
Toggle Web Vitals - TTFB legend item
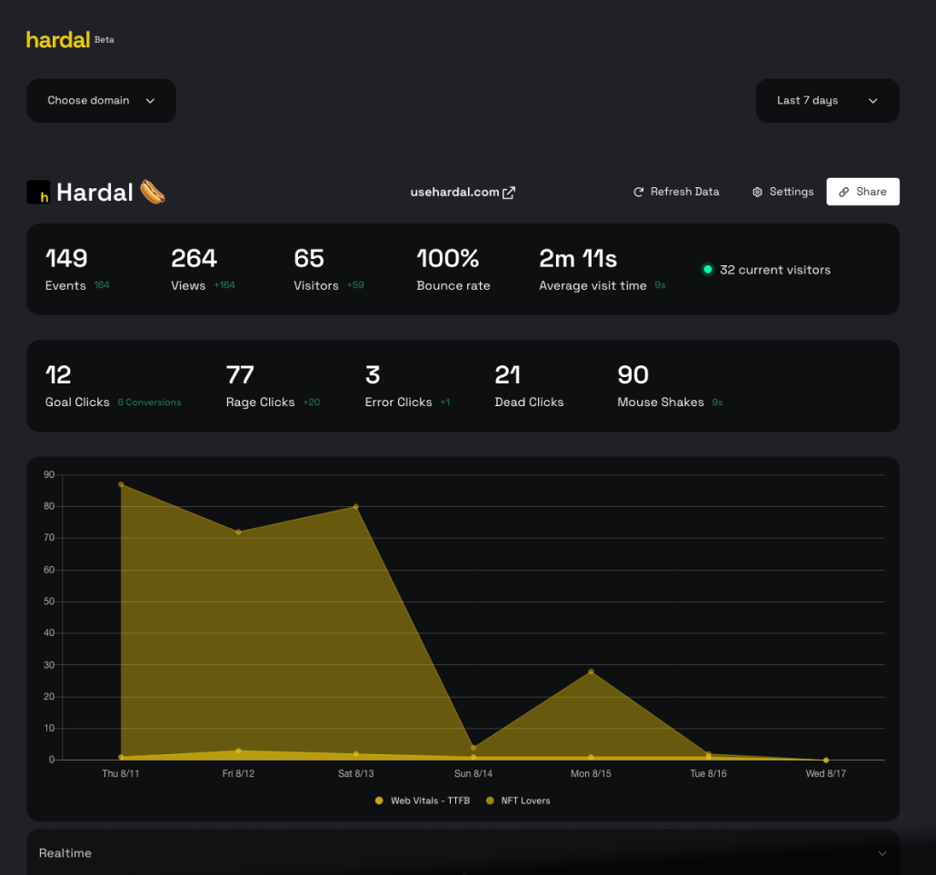[x=423, y=800]
